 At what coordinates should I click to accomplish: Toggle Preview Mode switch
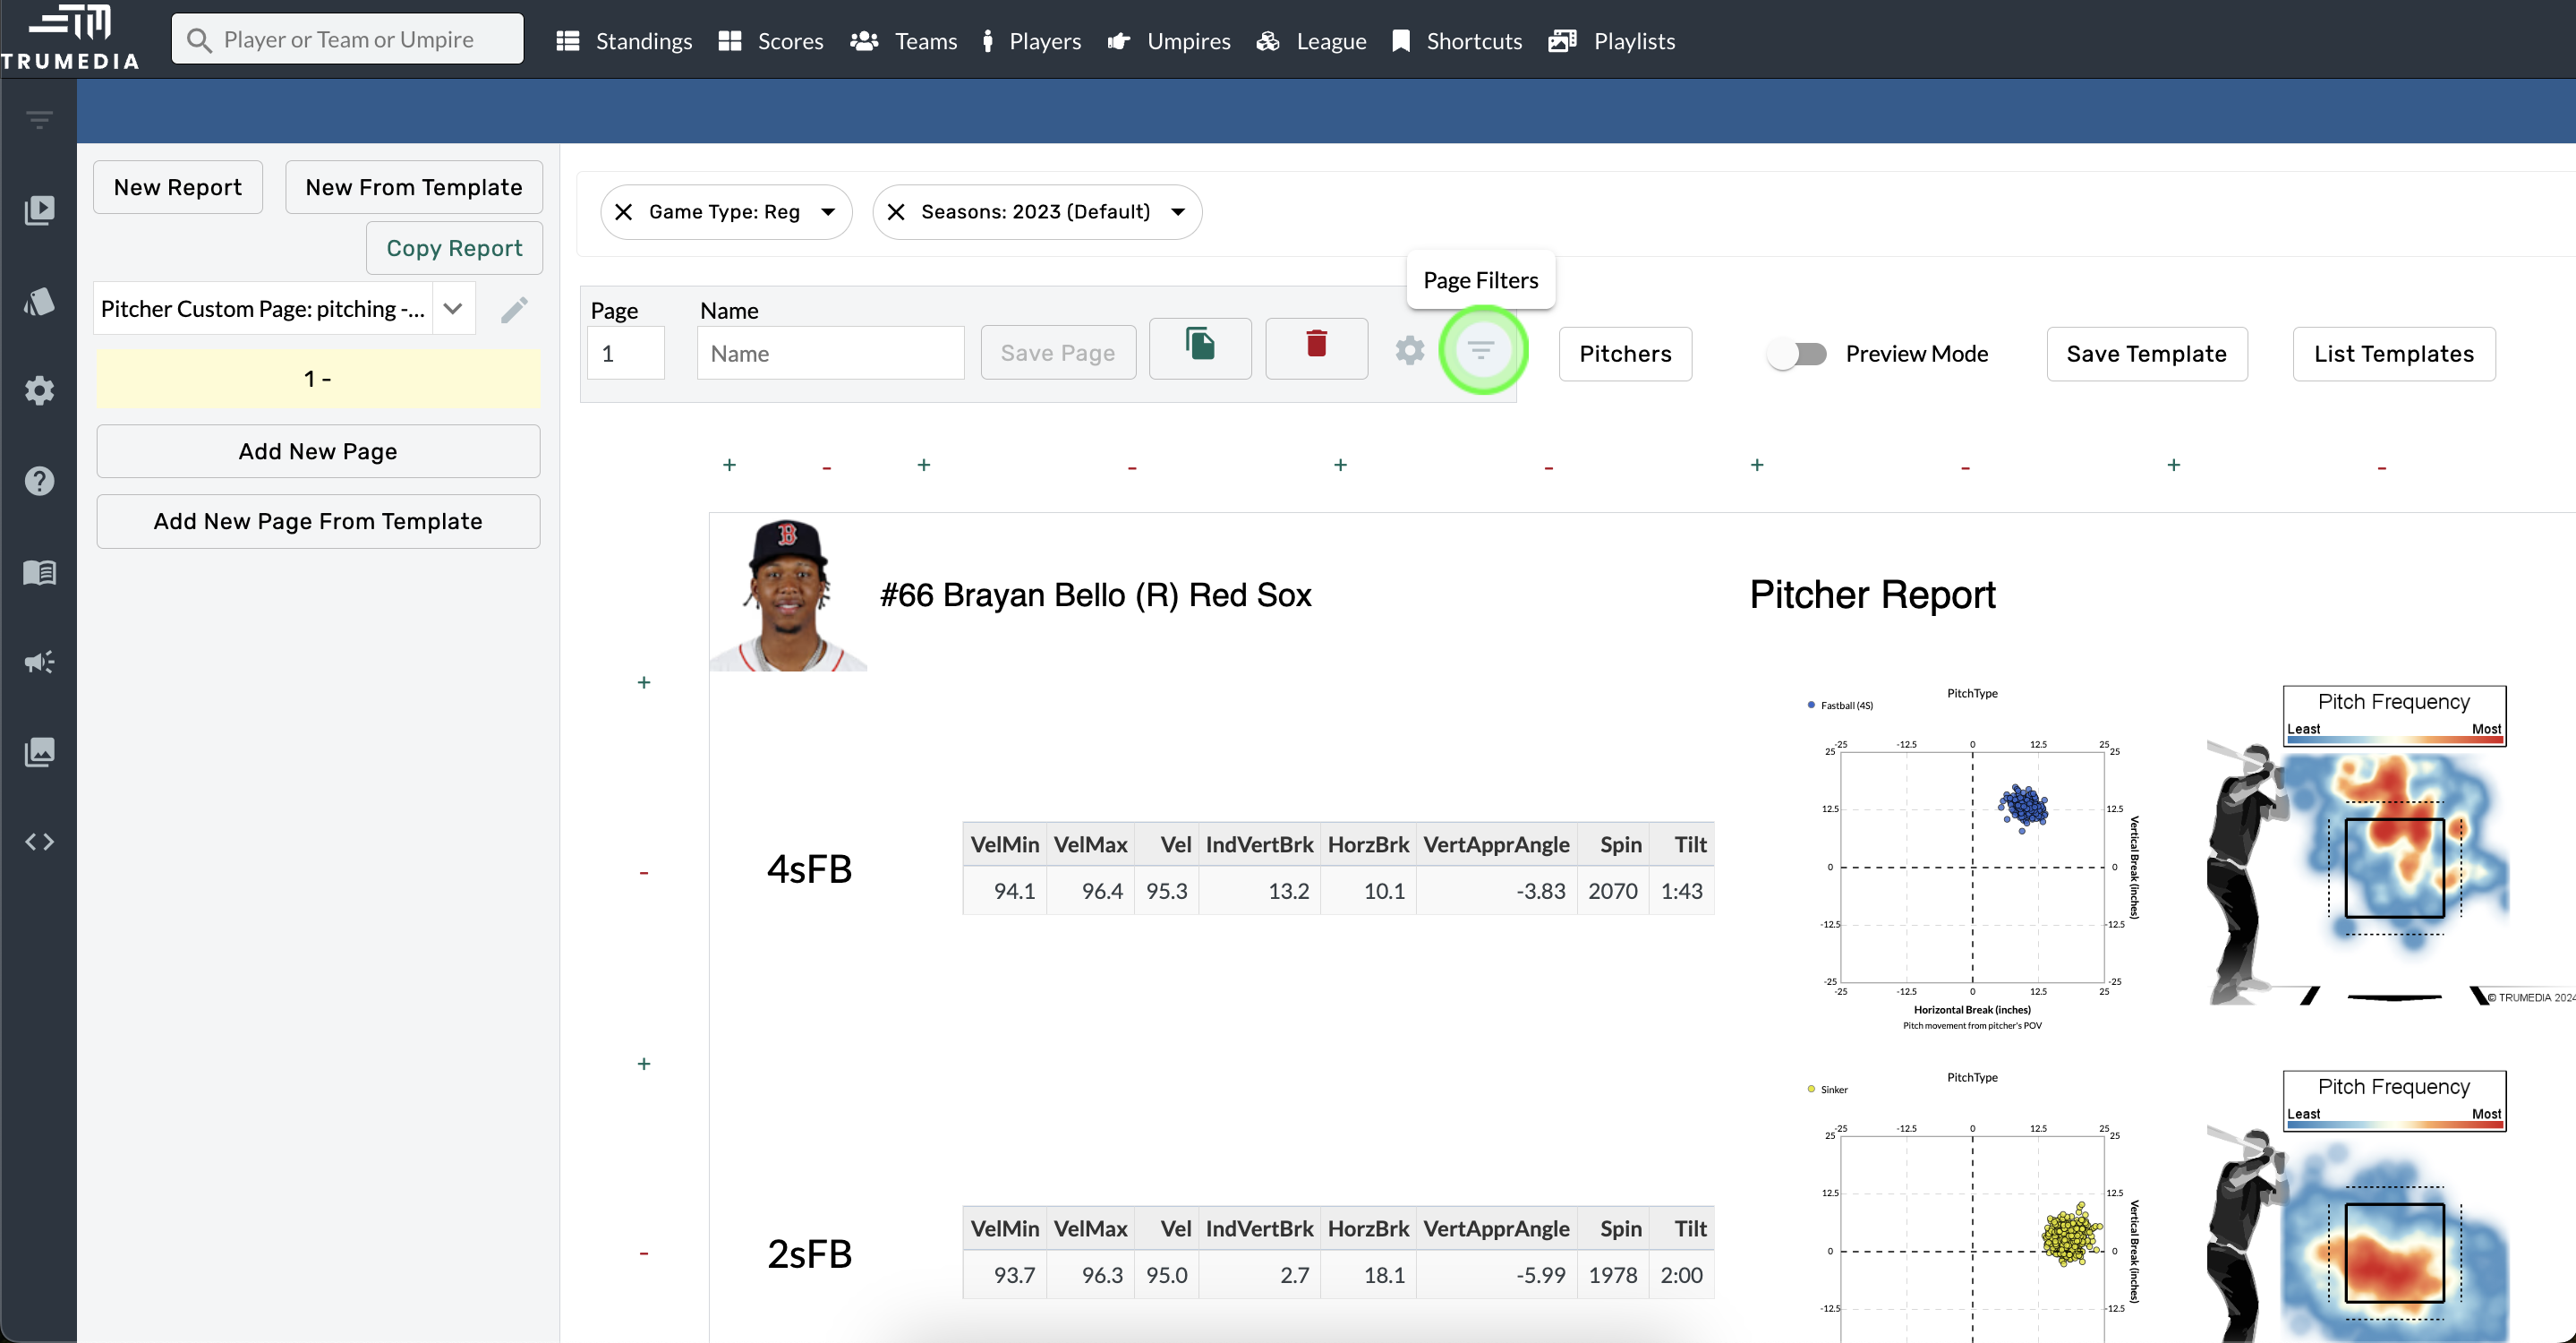[x=1797, y=354]
